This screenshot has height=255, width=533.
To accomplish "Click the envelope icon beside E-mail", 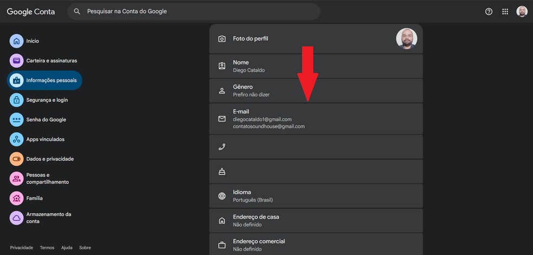I will pyautogui.click(x=222, y=119).
